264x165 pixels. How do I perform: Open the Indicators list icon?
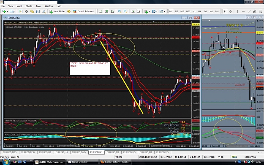[146, 11]
